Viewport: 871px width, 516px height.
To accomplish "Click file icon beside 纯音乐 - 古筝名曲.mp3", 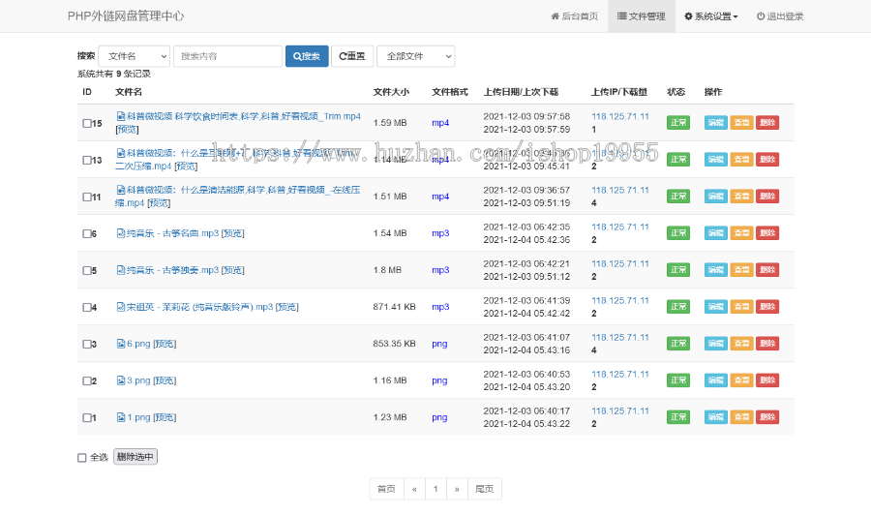I will pos(120,233).
